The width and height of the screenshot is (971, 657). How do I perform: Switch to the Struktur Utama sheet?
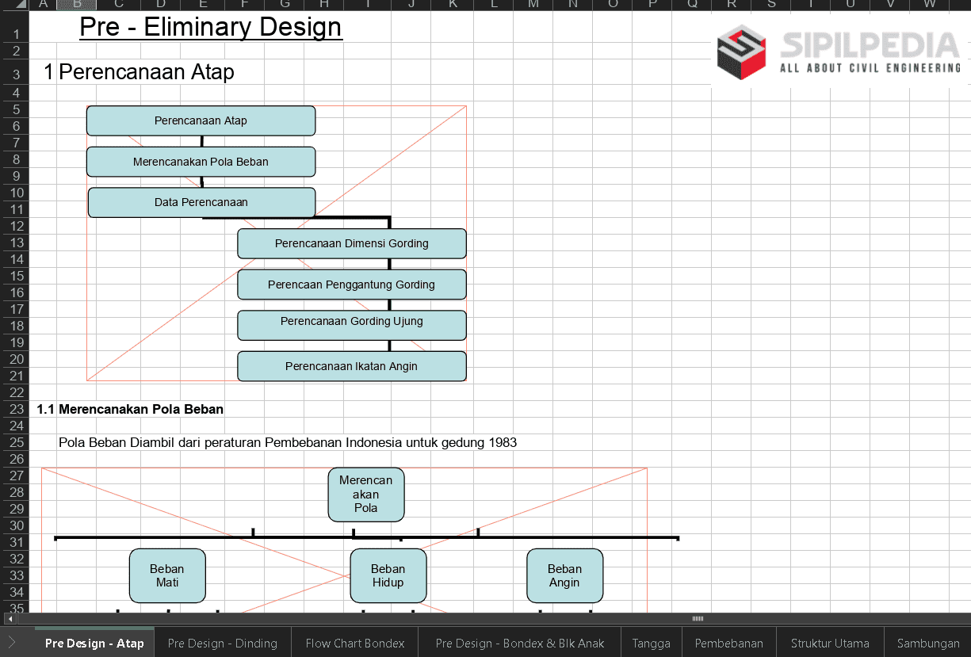(829, 644)
